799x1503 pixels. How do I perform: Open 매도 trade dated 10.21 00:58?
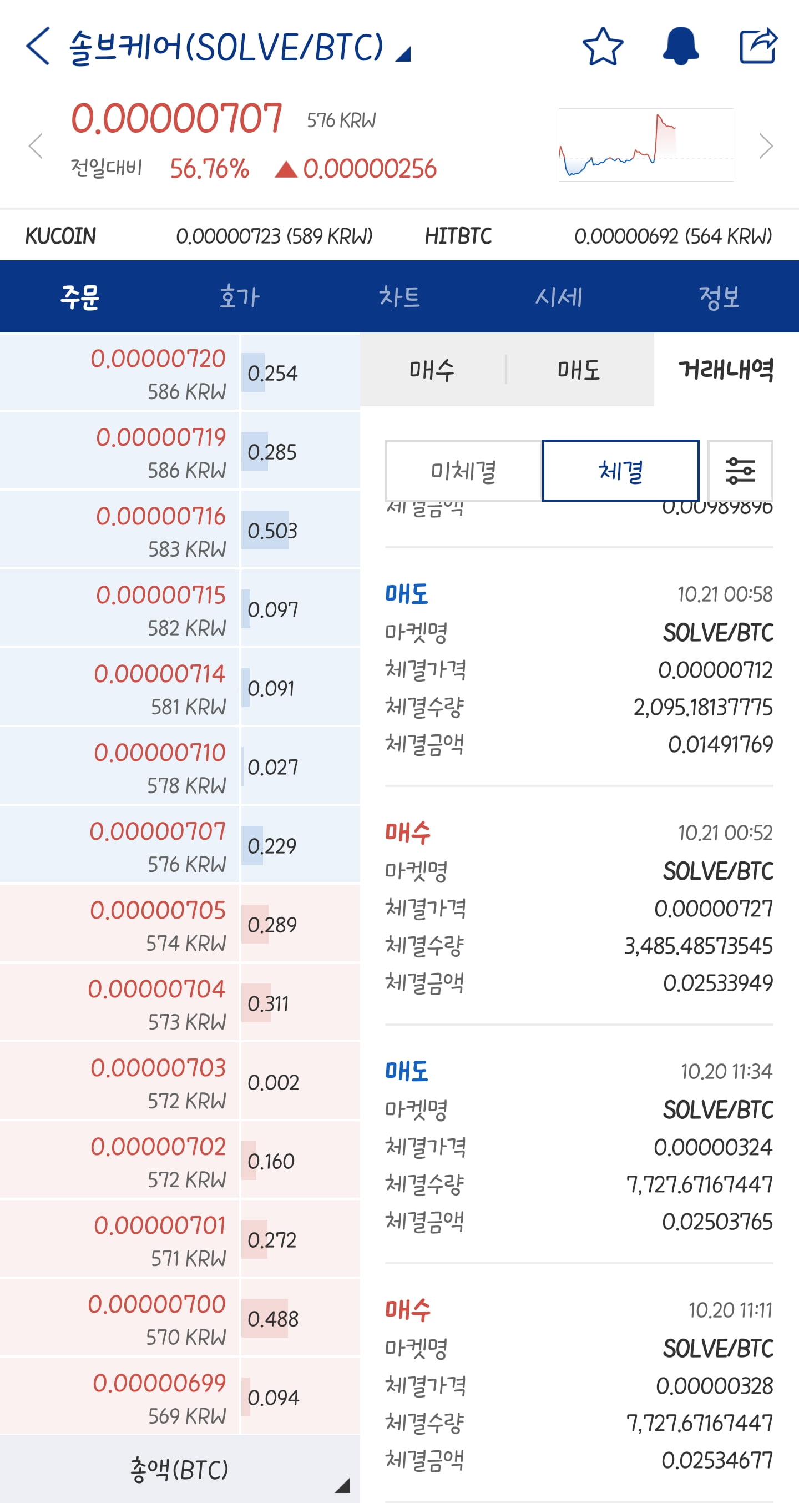[579, 668]
